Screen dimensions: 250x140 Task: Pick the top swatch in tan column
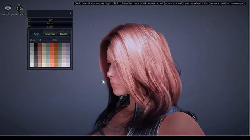44,45
